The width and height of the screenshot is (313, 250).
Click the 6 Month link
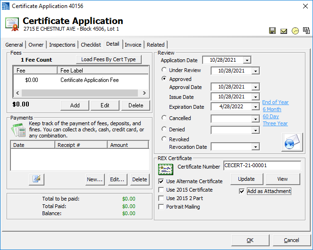click(x=272, y=109)
